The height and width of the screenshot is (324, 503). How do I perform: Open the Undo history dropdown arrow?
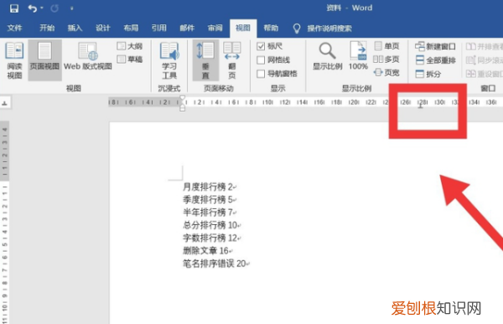pyautogui.click(x=42, y=8)
